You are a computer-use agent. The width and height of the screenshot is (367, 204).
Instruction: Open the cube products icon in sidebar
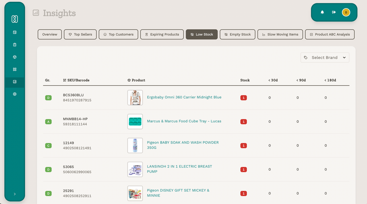(x=15, y=57)
